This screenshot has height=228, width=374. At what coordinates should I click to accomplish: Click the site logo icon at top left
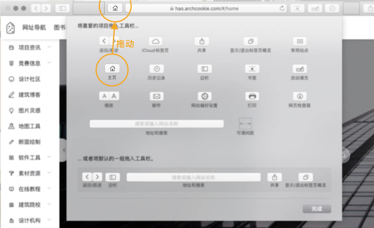click(11, 28)
